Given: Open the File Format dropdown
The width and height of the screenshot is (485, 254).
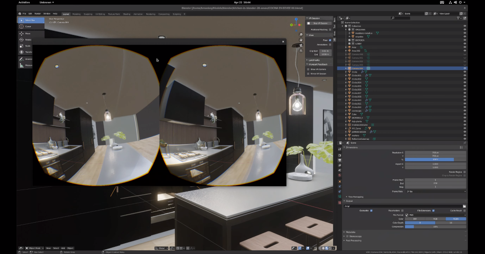Looking at the screenshot, I should pyautogui.click(x=436, y=215).
